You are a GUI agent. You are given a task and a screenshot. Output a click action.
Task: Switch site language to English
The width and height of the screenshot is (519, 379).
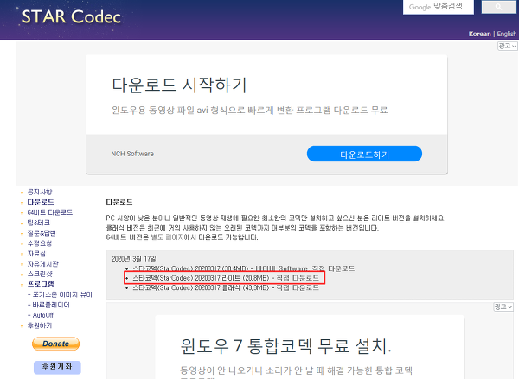click(x=506, y=34)
